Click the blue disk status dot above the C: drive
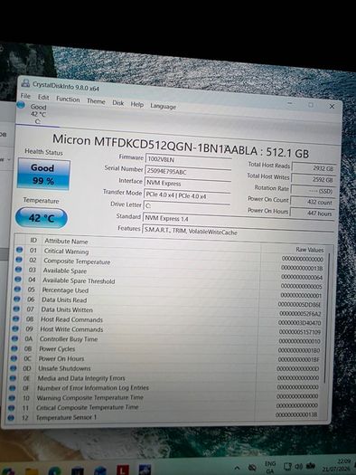Screen dimensions: 356x475 (21, 105)
